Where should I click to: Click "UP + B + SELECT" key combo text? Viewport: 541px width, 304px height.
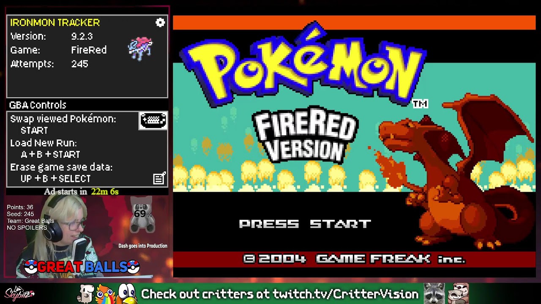[x=56, y=179]
